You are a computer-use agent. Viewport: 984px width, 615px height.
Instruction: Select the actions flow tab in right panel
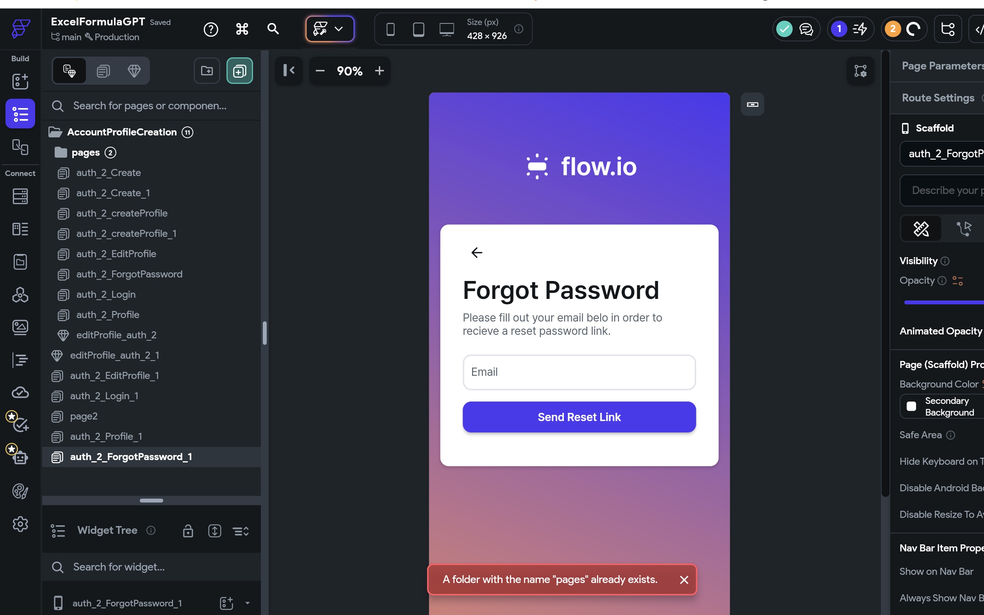[x=964, y=229]
